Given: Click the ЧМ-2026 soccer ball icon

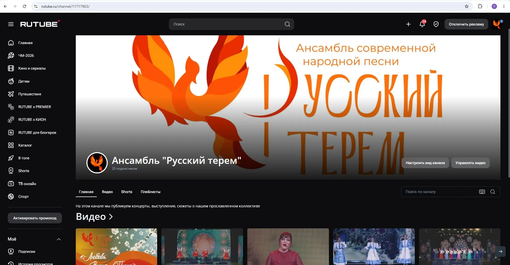Looking at the screenshot, I should (11, 55).
